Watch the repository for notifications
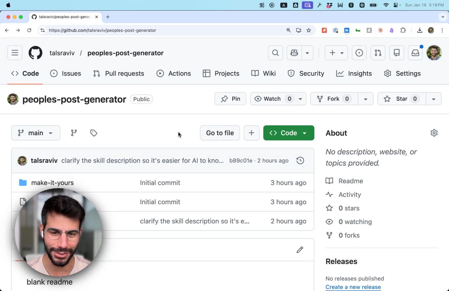This screenshot has width=449, height=291. tap(272, 99)
